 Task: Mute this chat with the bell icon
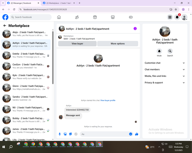coord(159,51)
